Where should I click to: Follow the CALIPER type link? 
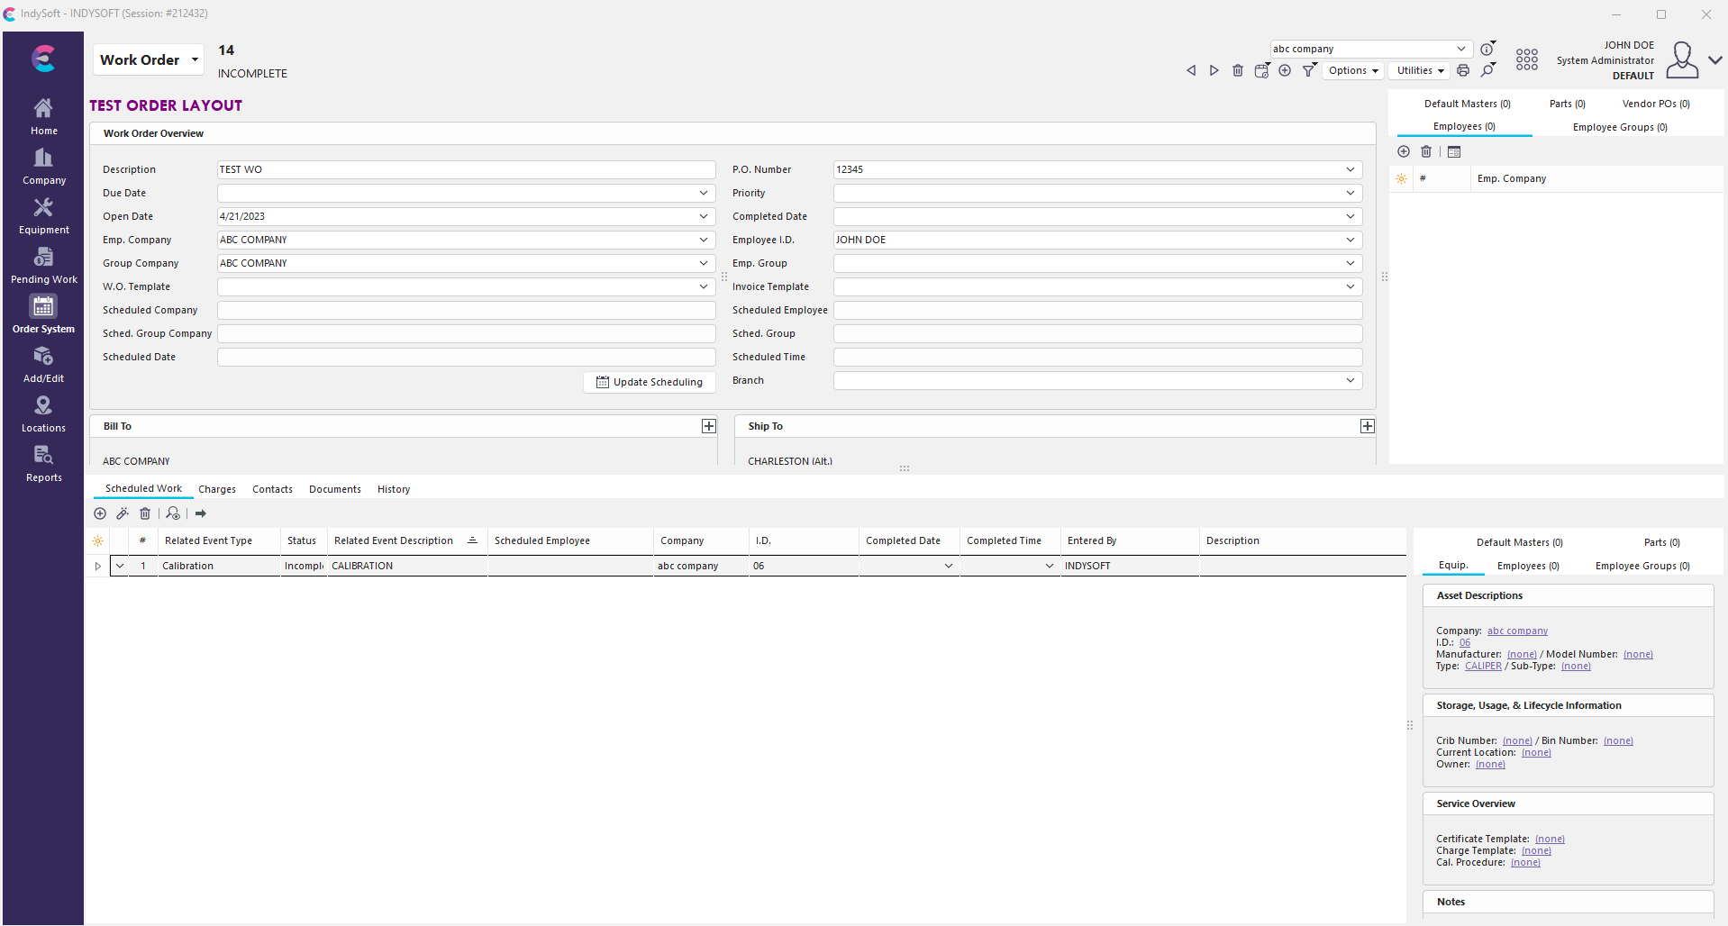1483,667
